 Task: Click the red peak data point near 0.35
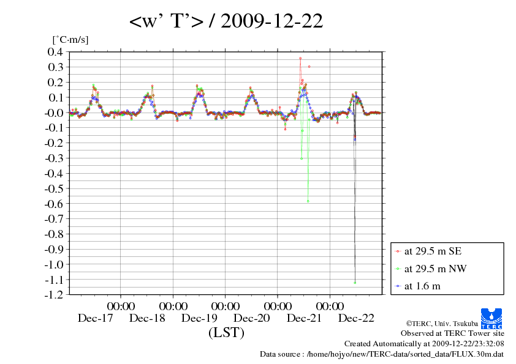coord(300,59)
